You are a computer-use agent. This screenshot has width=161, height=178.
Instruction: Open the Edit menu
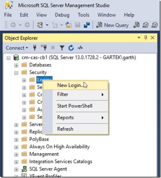24,15
